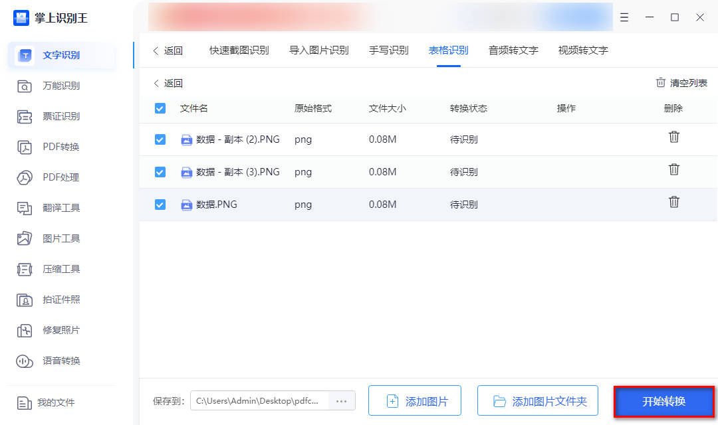This screenshot has height=425, width=718.
Task: Click the 操作 column header
Action: [x=566, y=108]
